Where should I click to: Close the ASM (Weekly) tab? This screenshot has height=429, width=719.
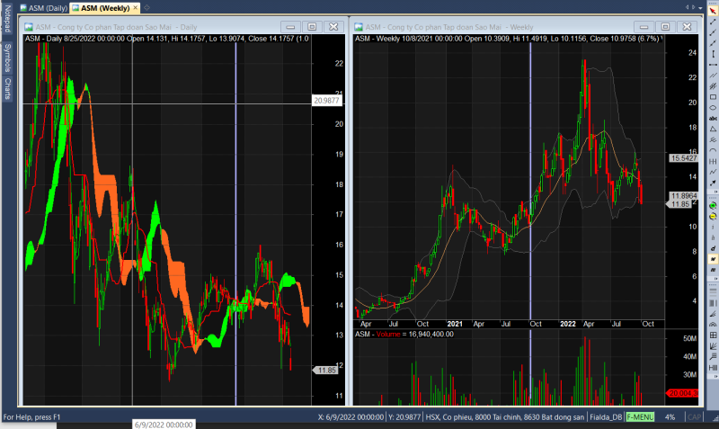[x=135, y=8]
